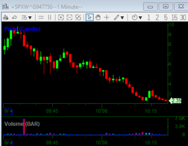Switch to 2 minute interval
Image resolution: width=188 pixels, height=146 pixels.
click(x=157, y=17)
